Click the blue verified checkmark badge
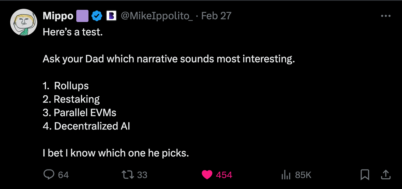This screenshot has width=402, height=189. click(97, 16)
